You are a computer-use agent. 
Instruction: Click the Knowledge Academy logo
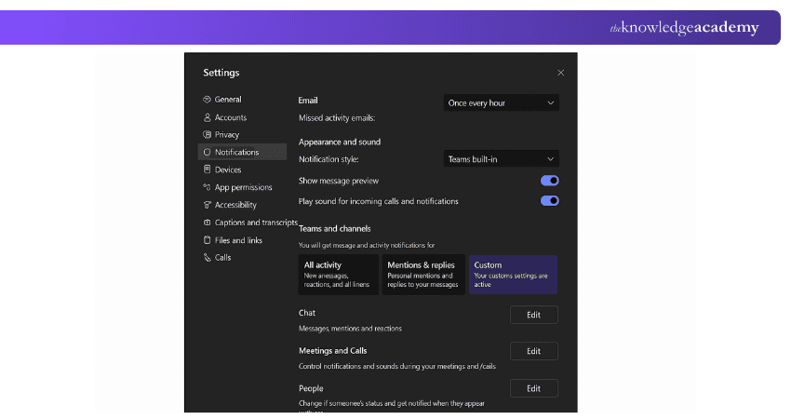click(684, 27)
